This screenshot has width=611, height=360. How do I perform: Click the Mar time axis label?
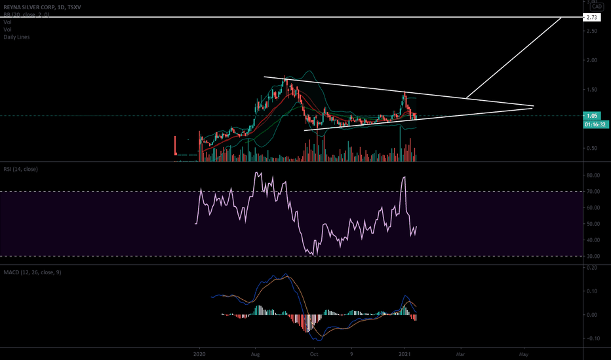[461, 354]
